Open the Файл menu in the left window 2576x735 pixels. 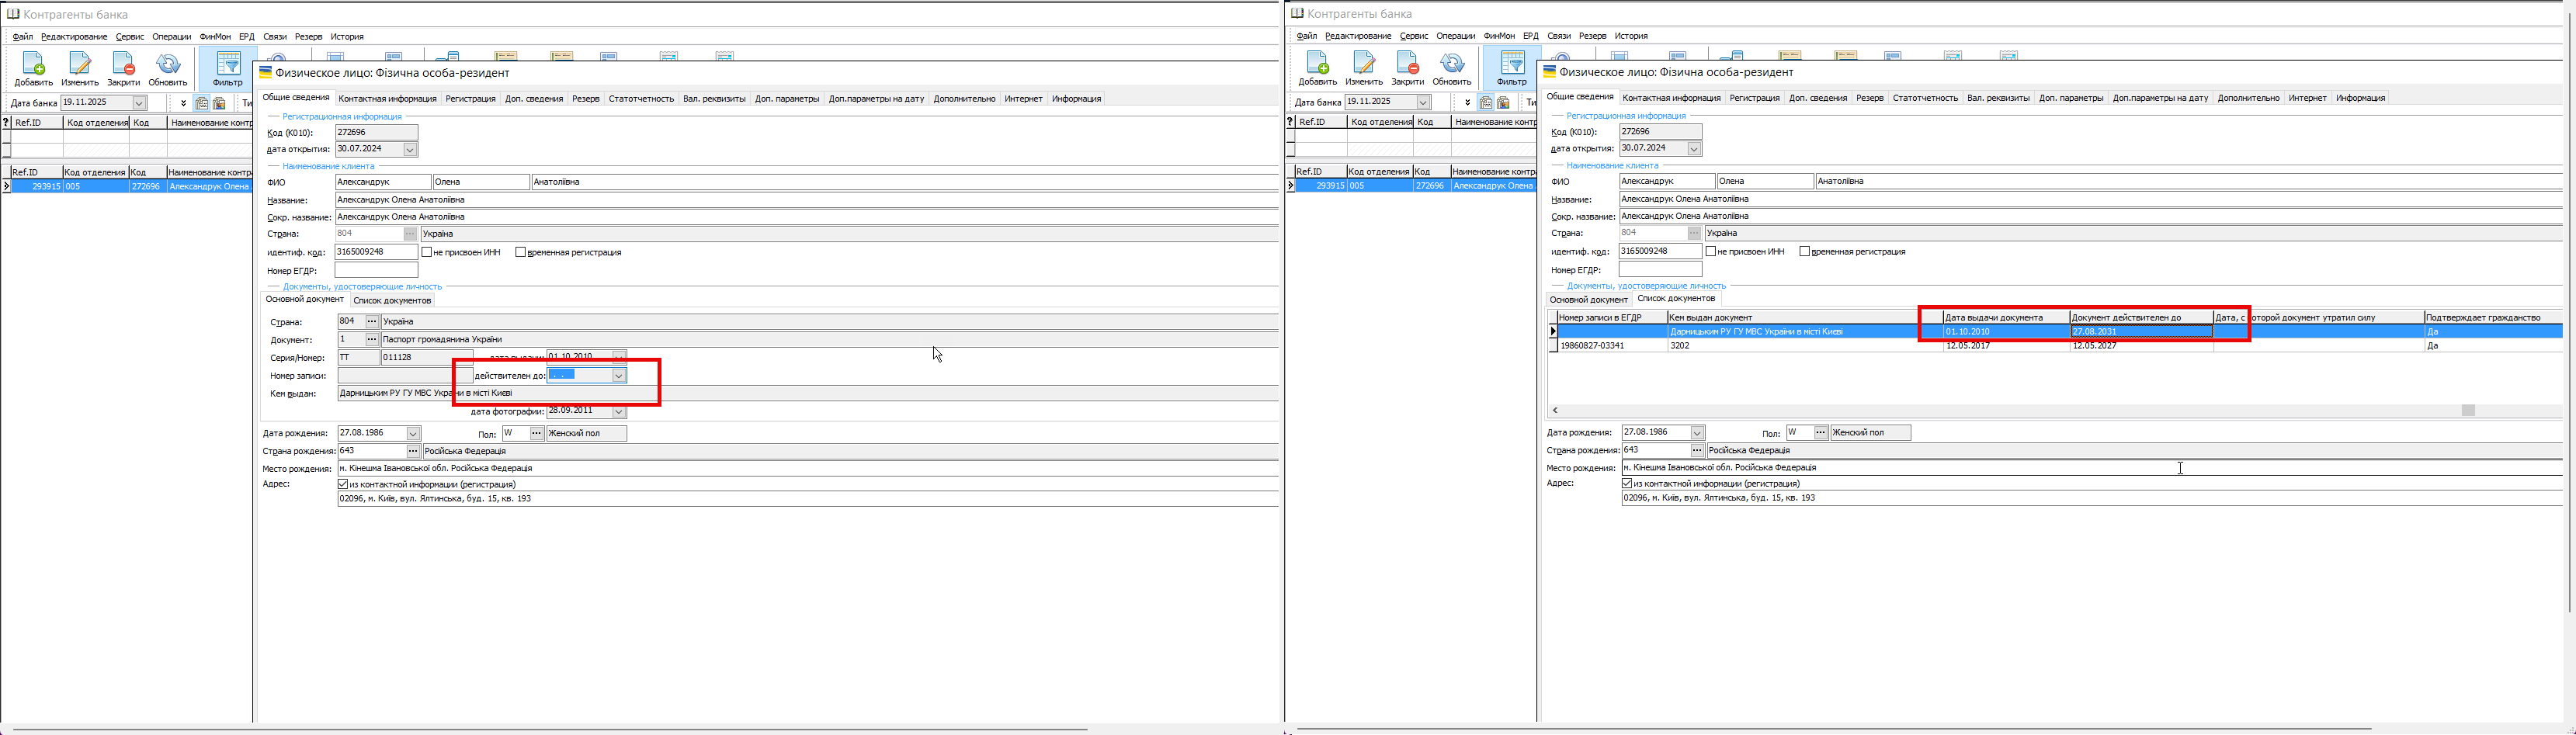tap(23, 37)
